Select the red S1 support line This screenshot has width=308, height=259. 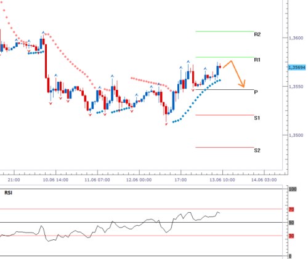(225, 115)
